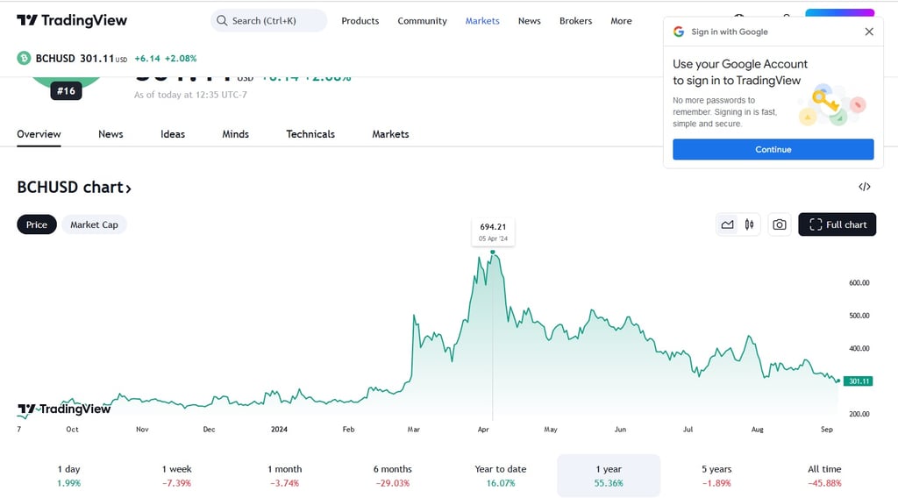Click the #16 rank badge
898x498 pixels.
tap(66, 90)
